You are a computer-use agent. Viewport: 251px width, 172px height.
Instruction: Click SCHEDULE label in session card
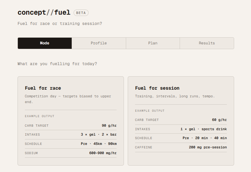tap(144, 138)
